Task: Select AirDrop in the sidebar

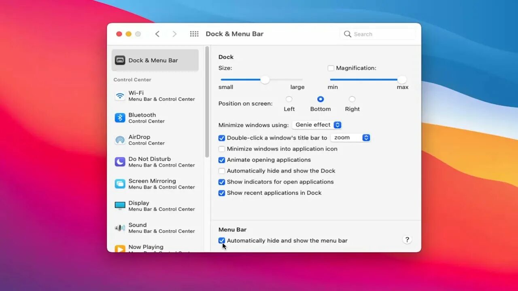Action: click(155, 140)
